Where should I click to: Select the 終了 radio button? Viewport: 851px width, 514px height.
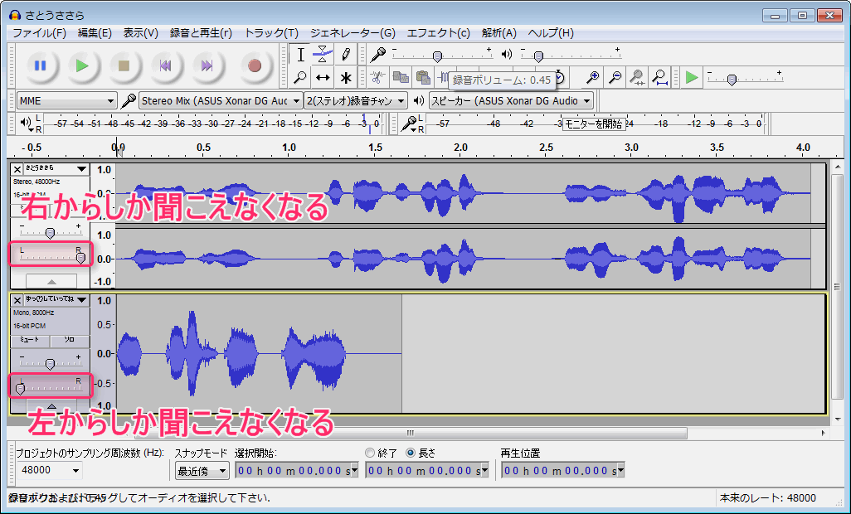pos(370,453)
